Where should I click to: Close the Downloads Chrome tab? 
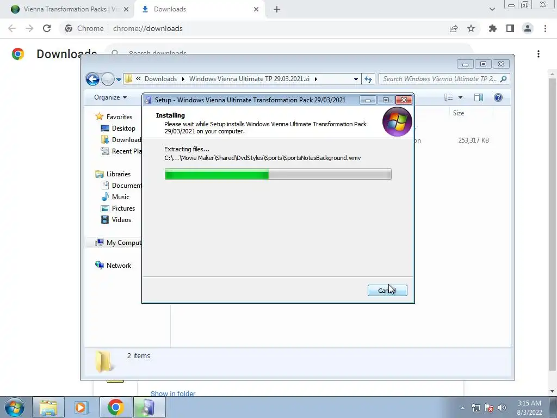point(256,9)
